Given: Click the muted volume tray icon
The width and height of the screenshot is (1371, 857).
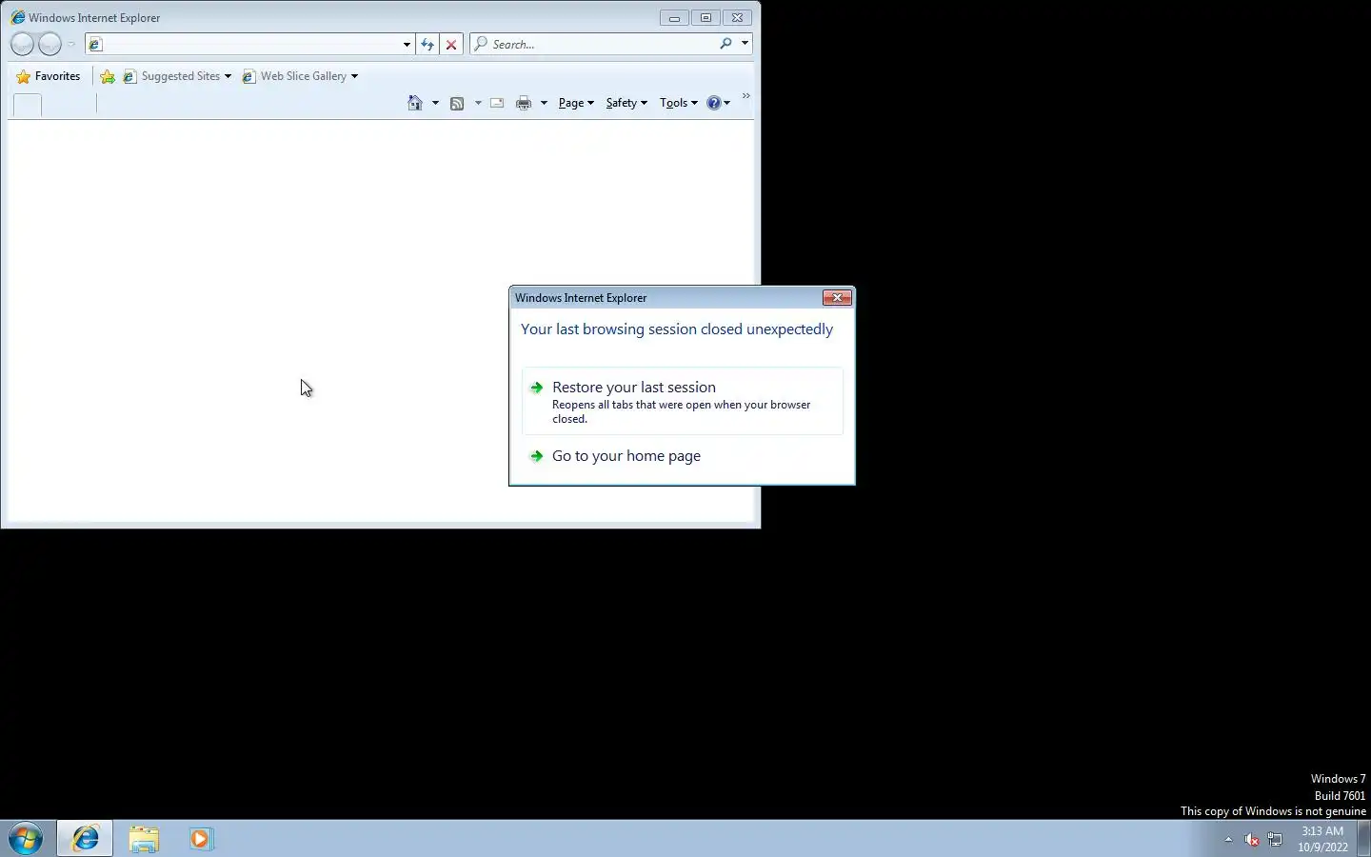Looking at the screenshot, I should 1252,839.
